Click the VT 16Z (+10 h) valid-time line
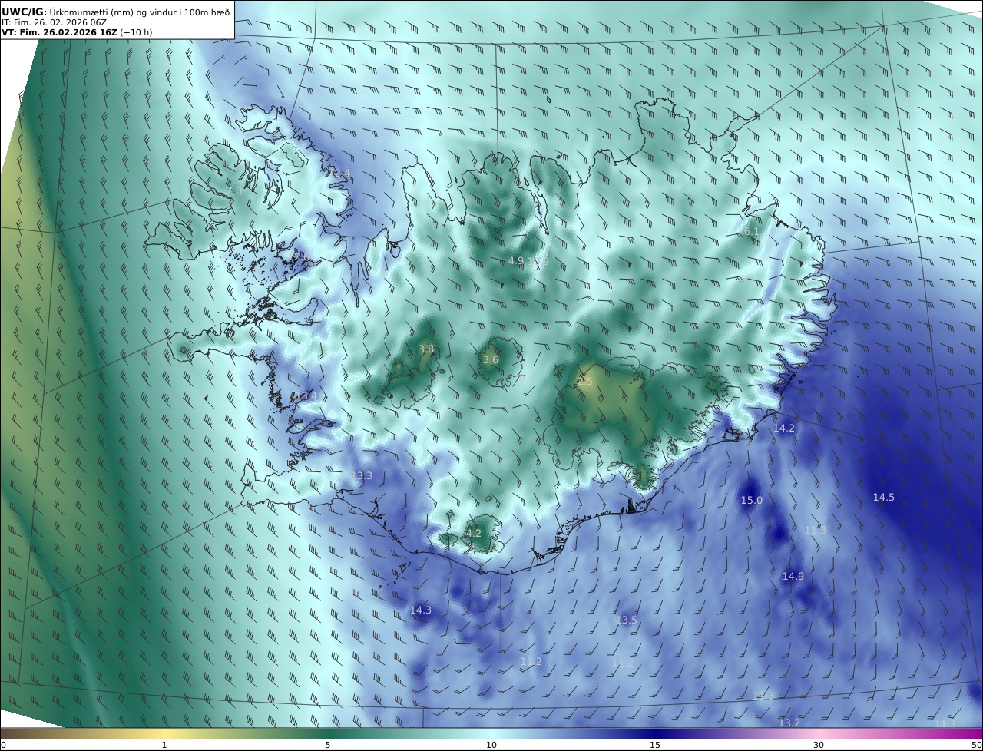The image size is (983, 751). 77,33
